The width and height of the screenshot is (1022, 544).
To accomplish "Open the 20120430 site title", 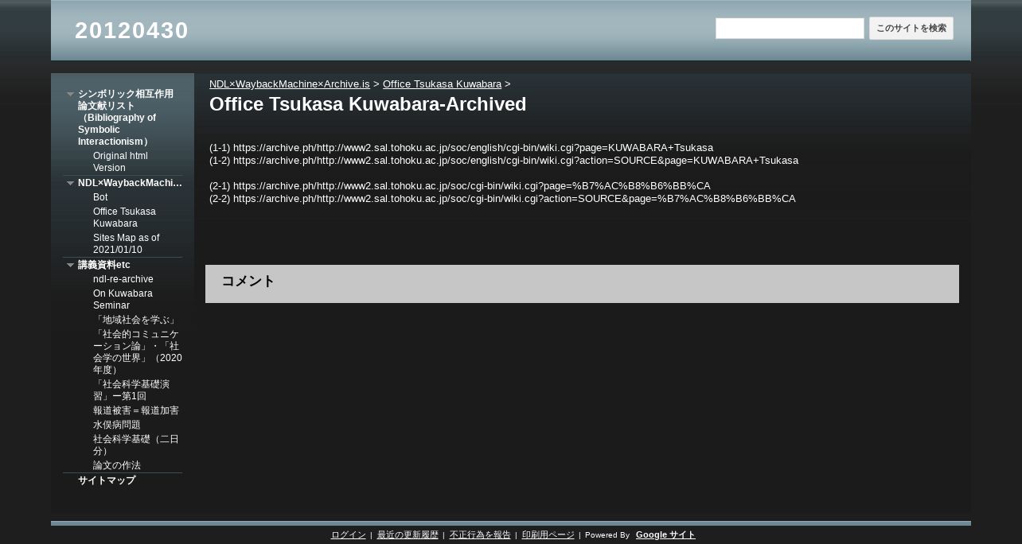I will point(131,30).
